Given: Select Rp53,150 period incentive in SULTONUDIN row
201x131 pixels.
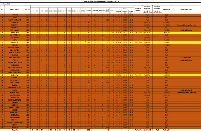Looking at the screenshot, I should tap(147, 95).
